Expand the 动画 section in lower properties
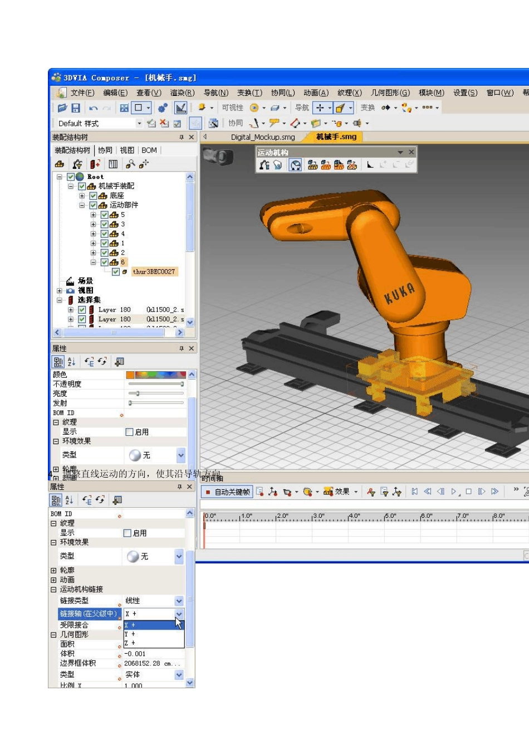 (x=54, y=580)
